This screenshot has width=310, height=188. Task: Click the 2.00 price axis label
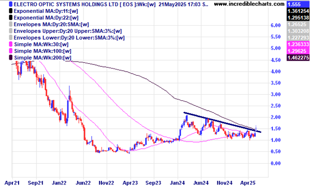point(275,117)
